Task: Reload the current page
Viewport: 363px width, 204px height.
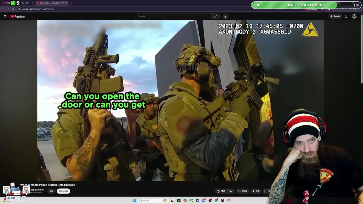Action: (13, 9)
